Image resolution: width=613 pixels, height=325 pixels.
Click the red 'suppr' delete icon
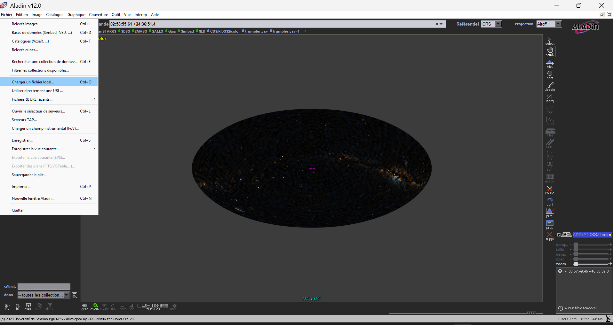pyautogui.click(x=550, y=236)
